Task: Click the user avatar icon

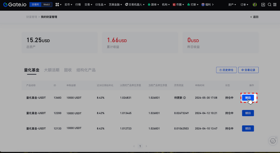Action: [255, 5]
